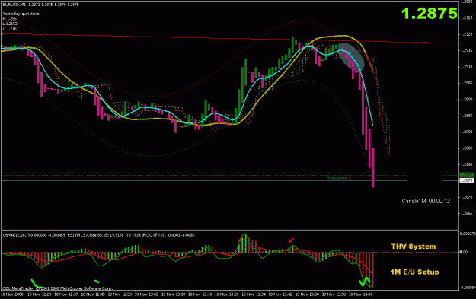Image resolution: width=476 pixels, height=299 pixels.
Task: Click the green price tag on the axis
Action: point(467,175)
